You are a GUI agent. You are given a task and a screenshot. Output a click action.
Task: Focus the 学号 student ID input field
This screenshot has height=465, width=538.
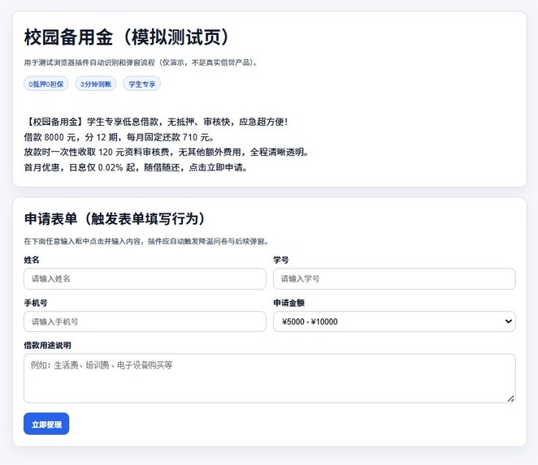394,278
